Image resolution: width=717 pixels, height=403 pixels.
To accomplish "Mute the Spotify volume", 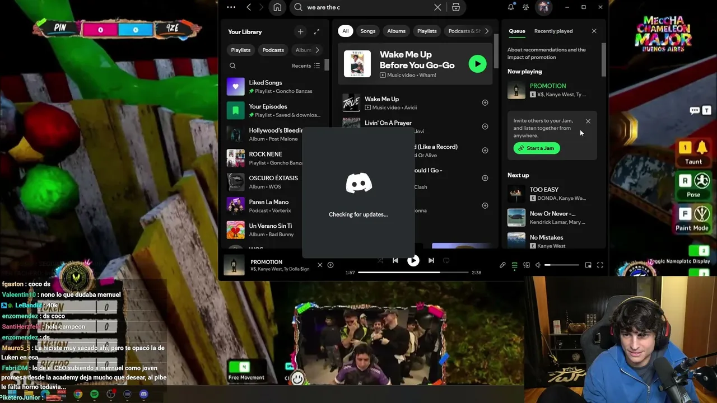I will pos(538,265).
